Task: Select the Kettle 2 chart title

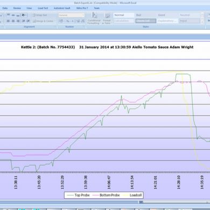Action: [107, 47]
